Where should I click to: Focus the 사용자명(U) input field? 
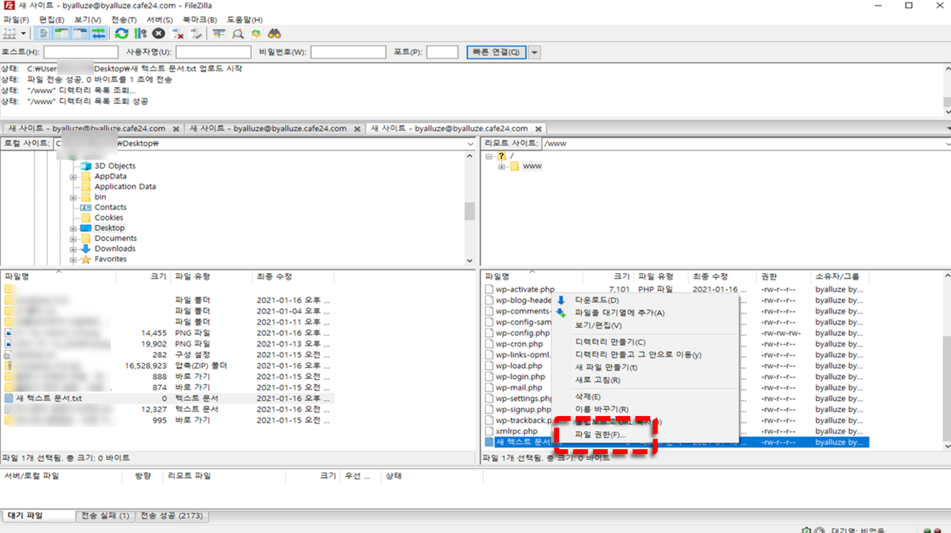point(213,52)
